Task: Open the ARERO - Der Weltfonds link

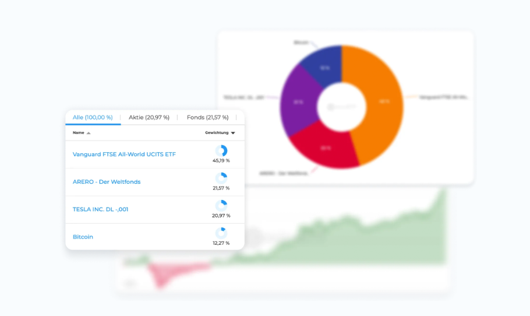Action: pos(107,182)
